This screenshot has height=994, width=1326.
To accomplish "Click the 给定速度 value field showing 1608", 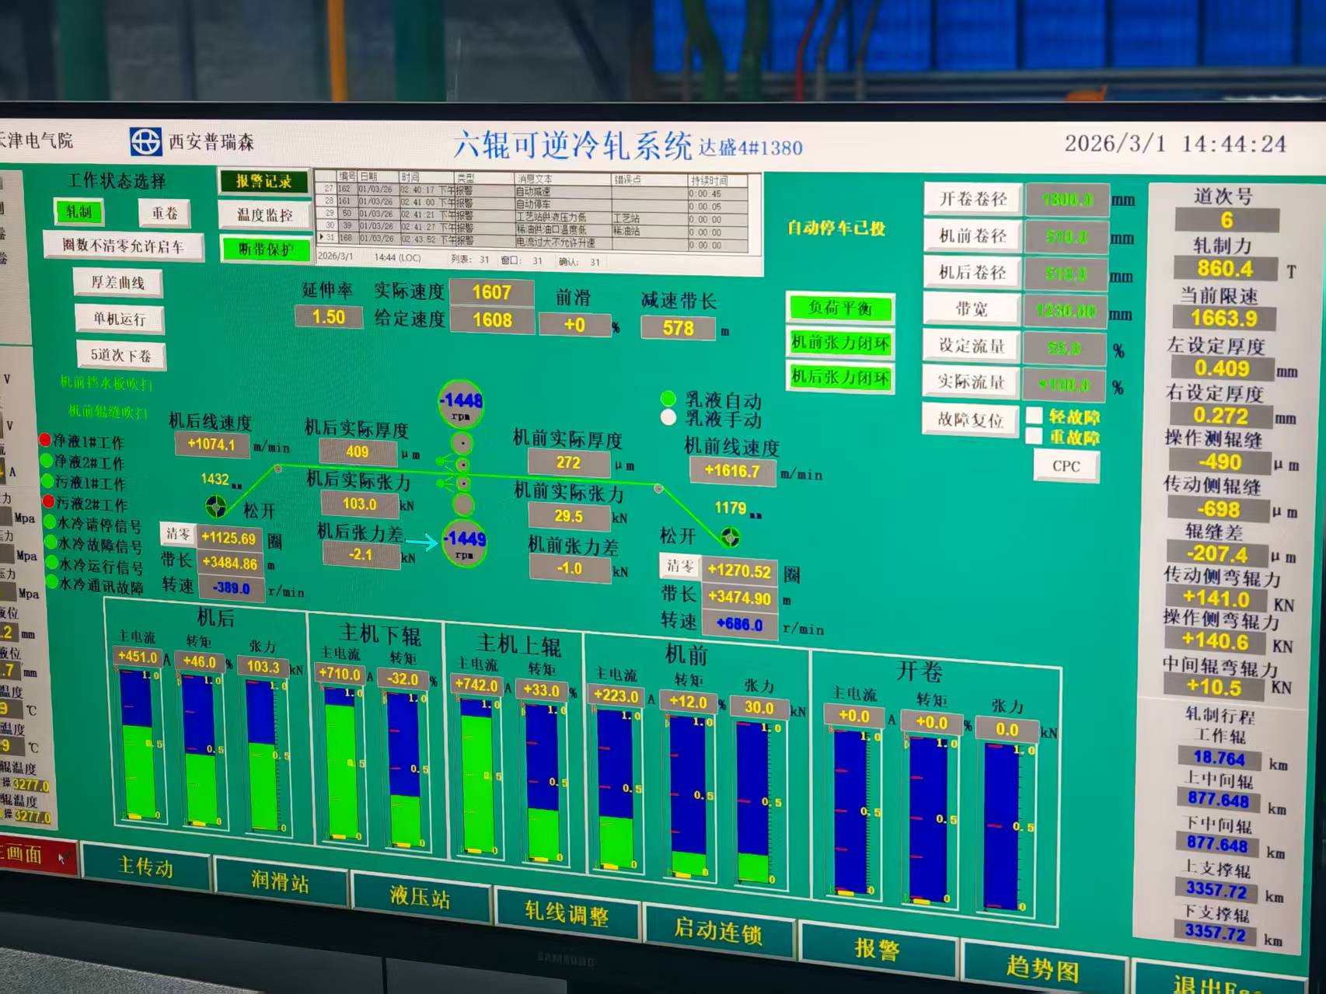I will [492, 320].
